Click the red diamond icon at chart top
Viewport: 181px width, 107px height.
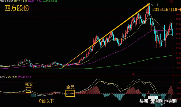[168, 1]
